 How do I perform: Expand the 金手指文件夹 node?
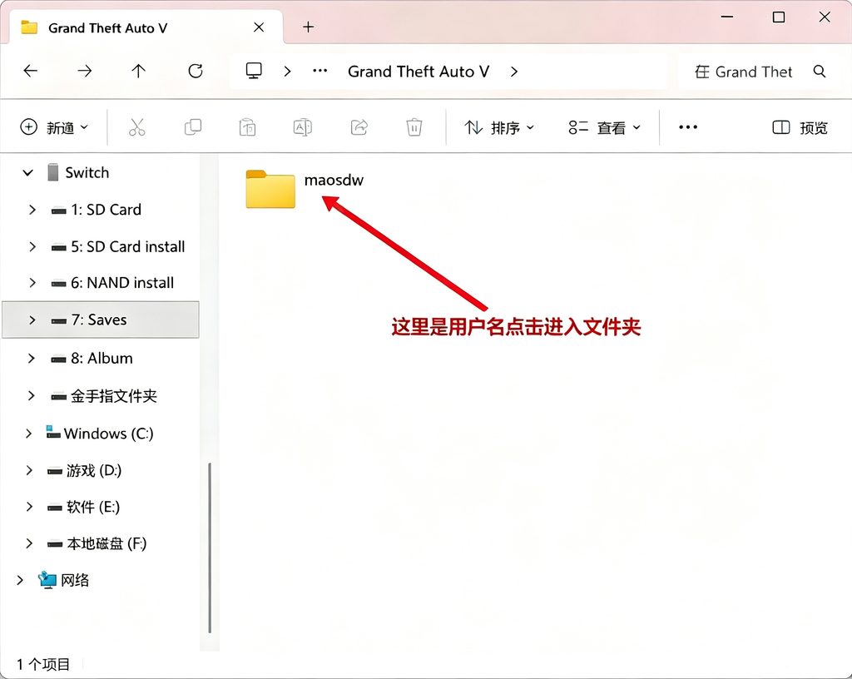[31, 396]
